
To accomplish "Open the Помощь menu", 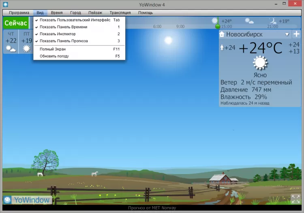I will (x=146, y=13).
